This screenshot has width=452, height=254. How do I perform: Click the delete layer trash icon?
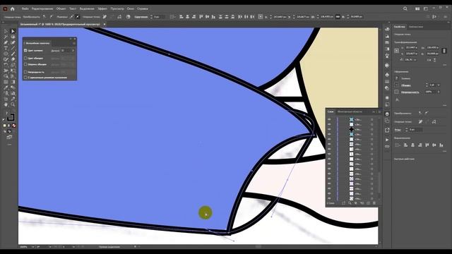pos(374,203)
